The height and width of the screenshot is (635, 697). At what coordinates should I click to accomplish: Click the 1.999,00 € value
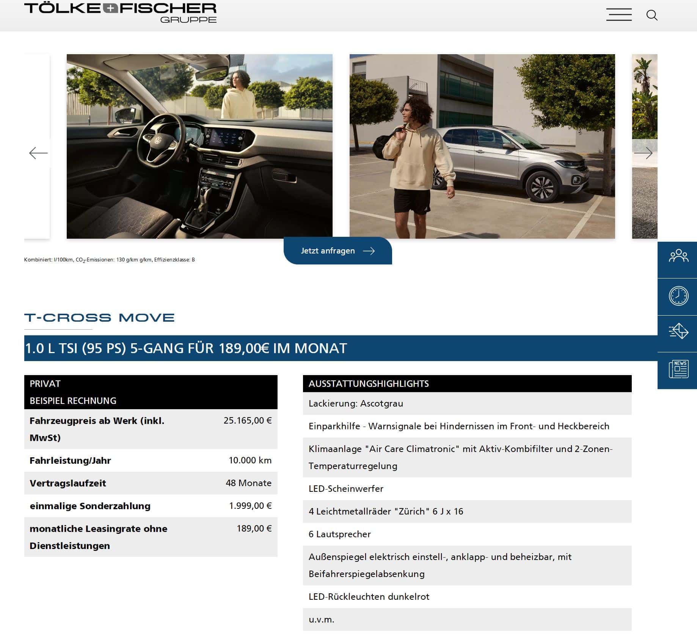(x=250, y=506)
